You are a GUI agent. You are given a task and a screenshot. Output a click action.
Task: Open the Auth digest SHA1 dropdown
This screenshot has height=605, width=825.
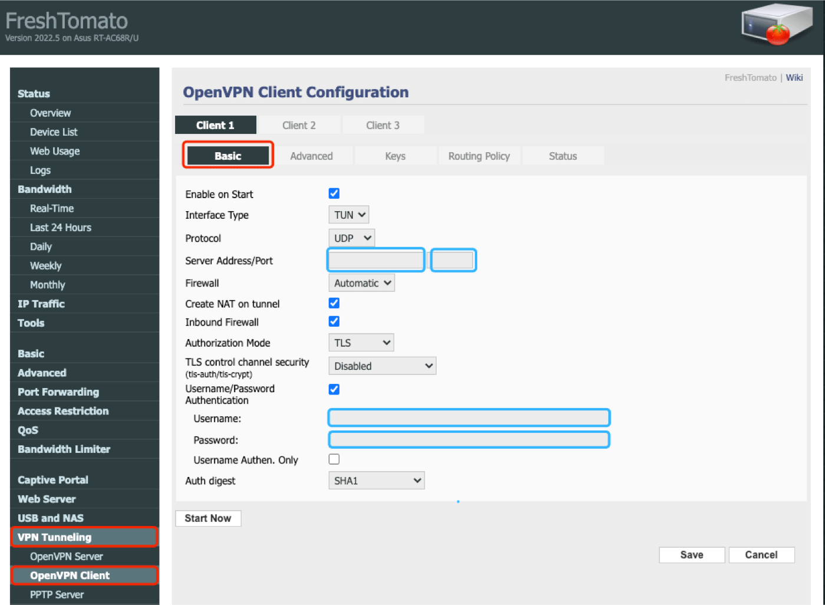pyautogui.click(x=376, y=481)
